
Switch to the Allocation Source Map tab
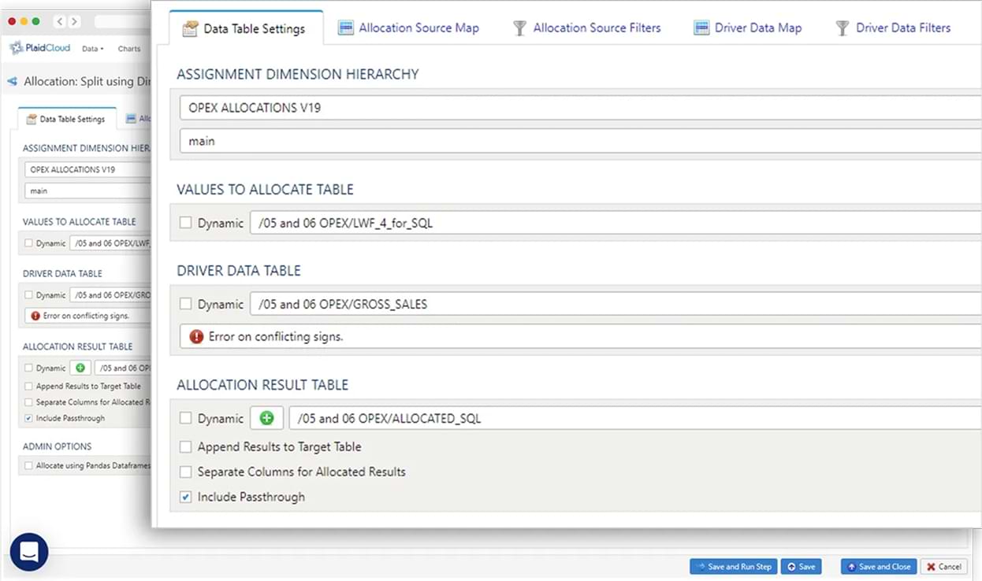[x=408, y=28]
